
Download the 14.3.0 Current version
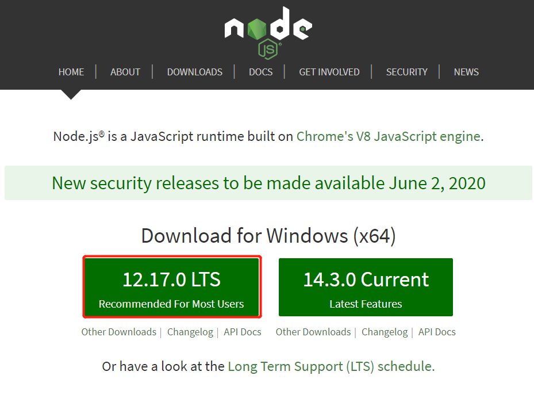366,287
